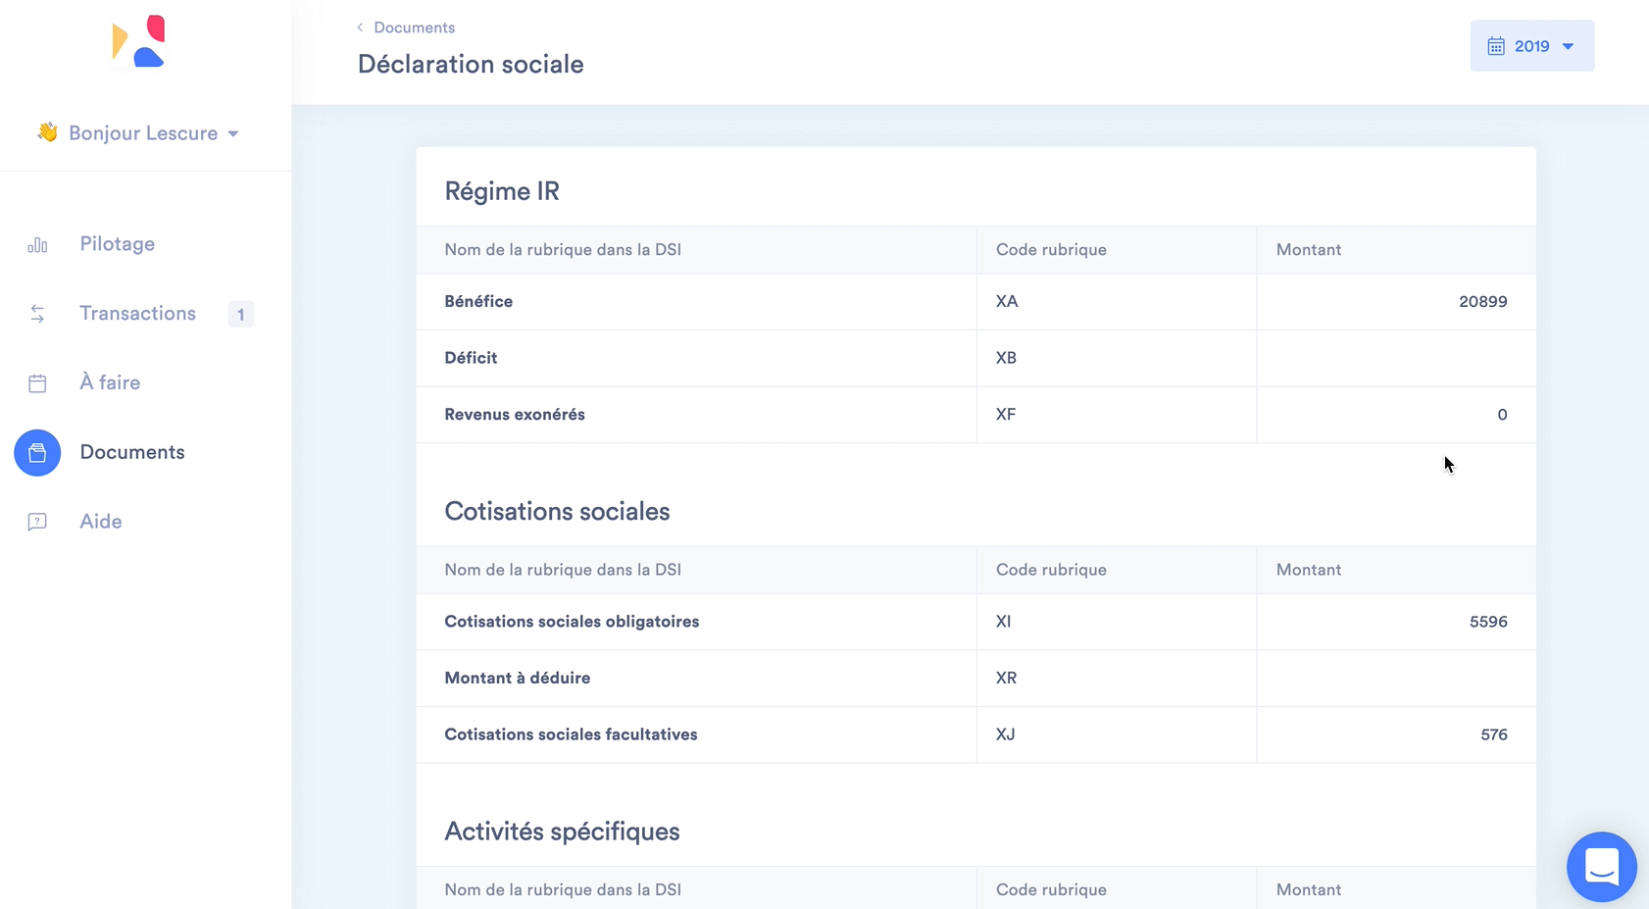Click the Cotisations sociales obligatoires row
The image size is (1649, 909).
click(572, 622)
